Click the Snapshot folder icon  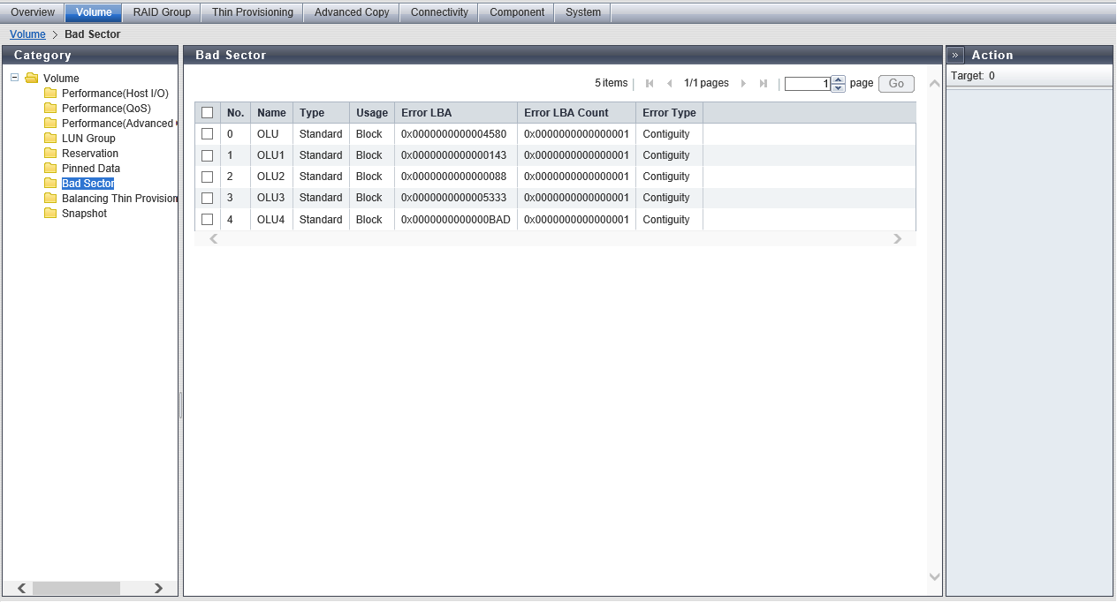[50, 214]
